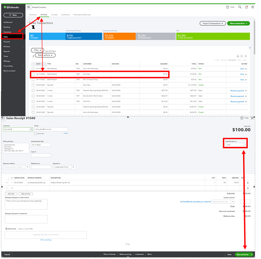
Task: Click the Sales Receipt date field
Action: coord(41,145)
